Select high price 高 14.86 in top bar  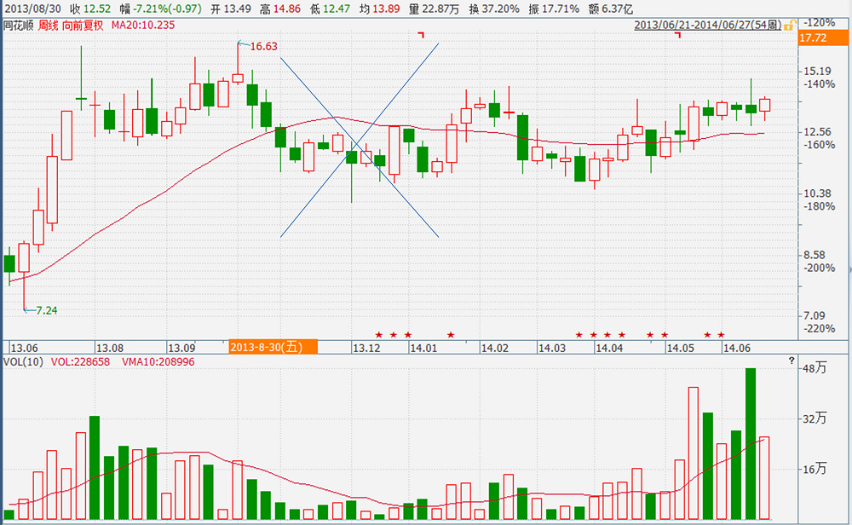pyautogui.click(x=280, y=9)
